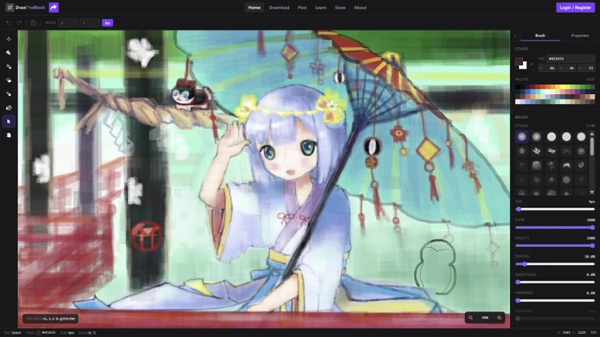Viewport: 600px width, 337px height.
Task: Open the Download menu item
Action: 279,8
